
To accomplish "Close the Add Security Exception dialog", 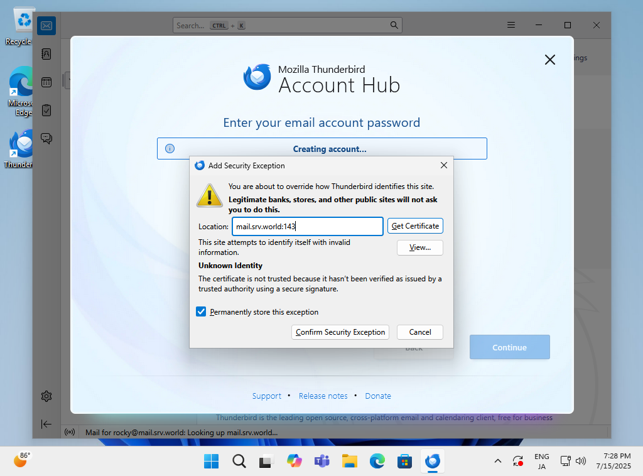I will [444, 165].
